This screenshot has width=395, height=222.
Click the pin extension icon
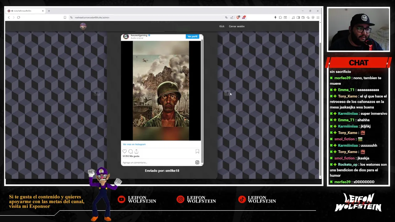click(275, 17)
